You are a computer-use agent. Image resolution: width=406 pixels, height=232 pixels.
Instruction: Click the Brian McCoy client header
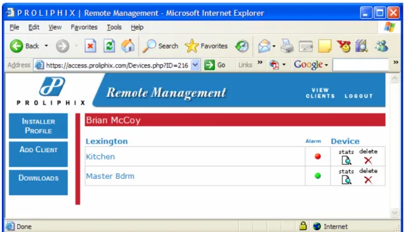pyautogui.click(x=235, y=120)
